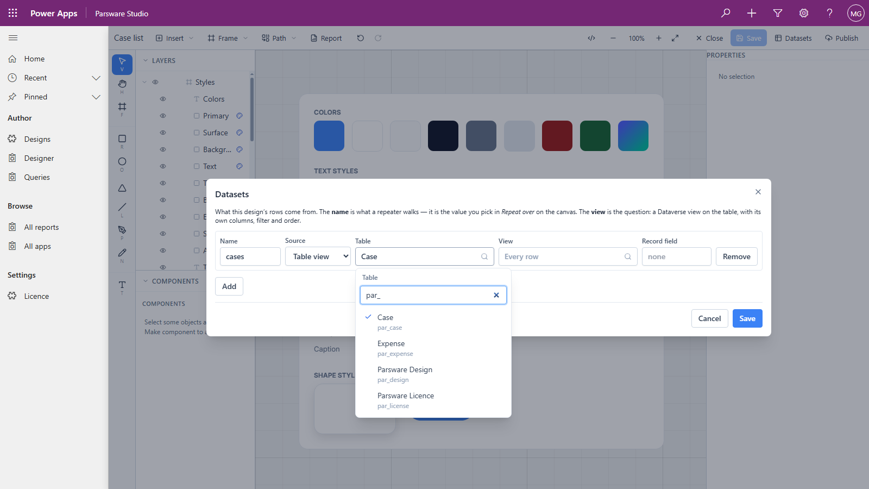
Task: Choose Expense par_expense from table list
Action: [433, 348]
